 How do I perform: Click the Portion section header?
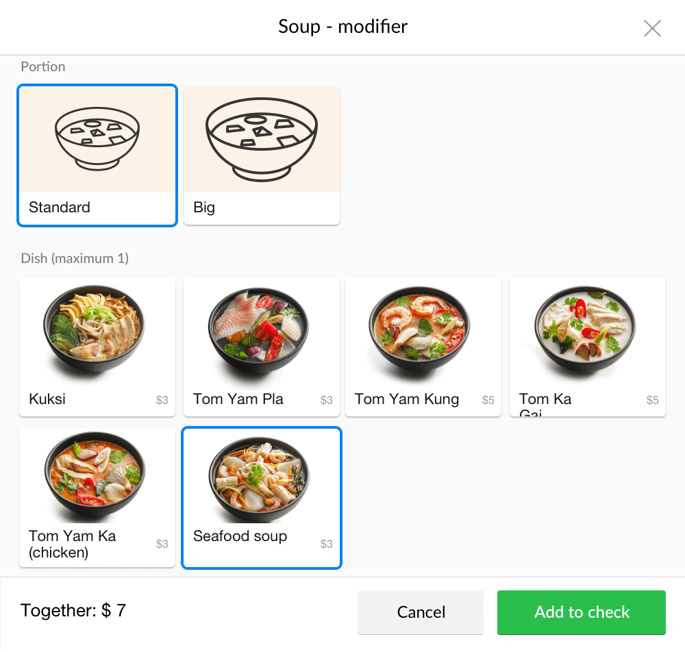[x=42, y=66]
